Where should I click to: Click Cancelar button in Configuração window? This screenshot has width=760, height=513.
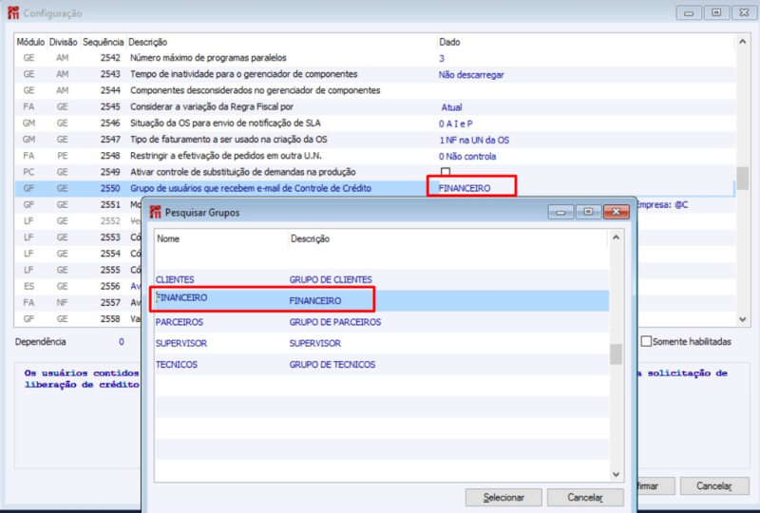[714, 485]
